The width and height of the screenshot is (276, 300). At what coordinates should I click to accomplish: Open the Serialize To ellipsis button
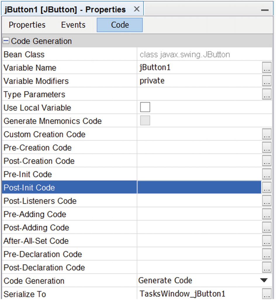point(267,294)
